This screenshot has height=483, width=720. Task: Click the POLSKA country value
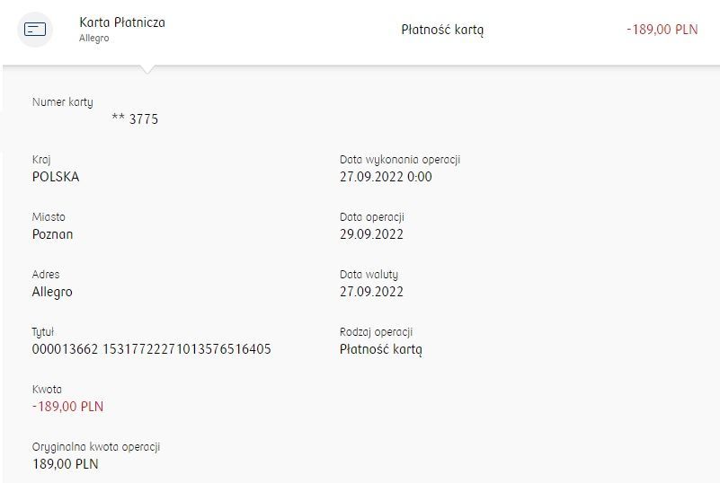pos(56,177)
